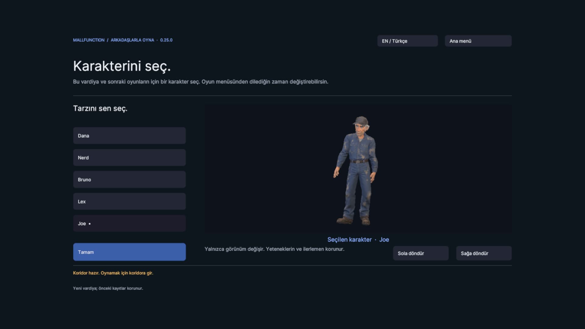Image resolution: width=585 pixels, height=329 pixels.
Task: Click the 'Seçilen karakter · Joe' label
Action: pos(358,239)
